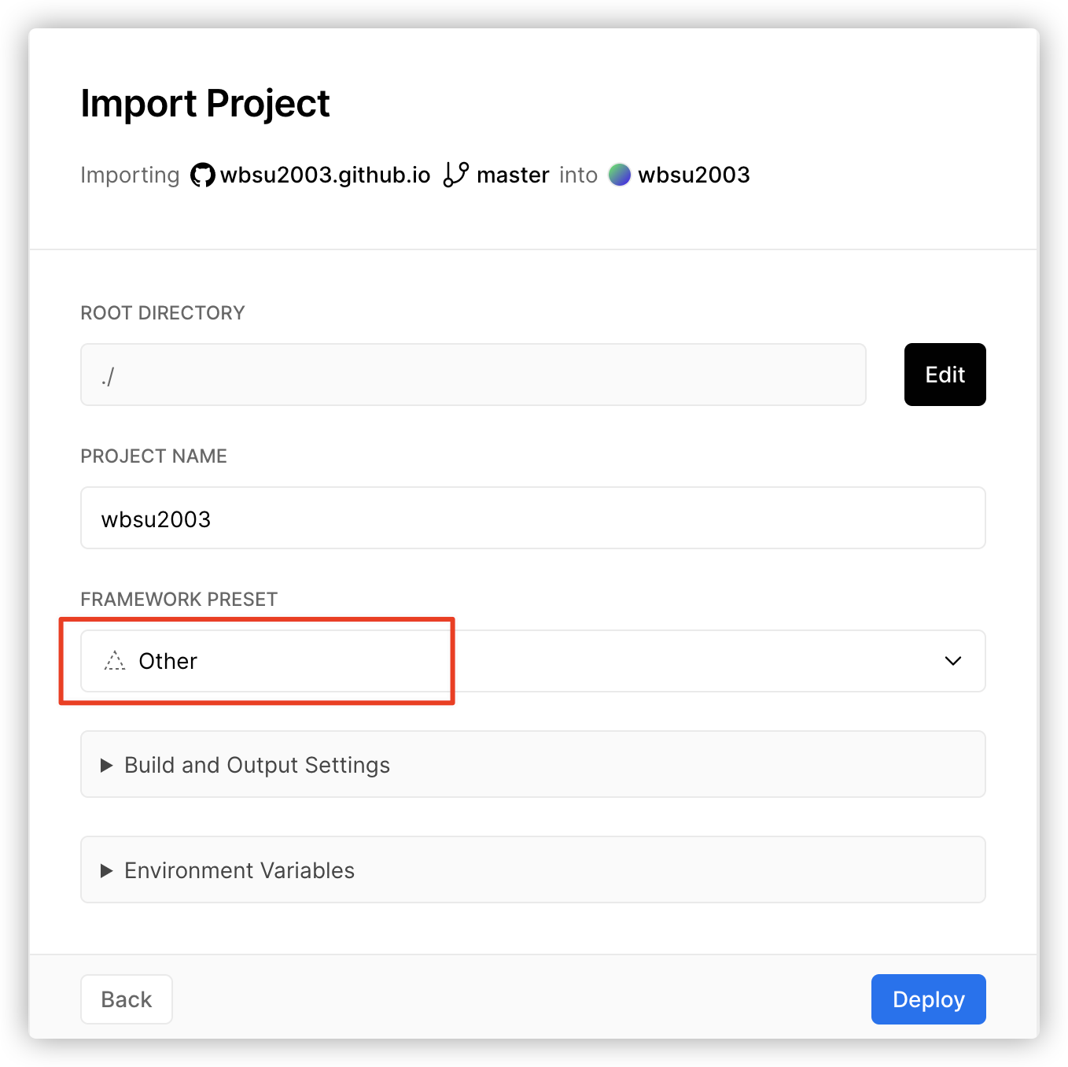Click the GitHub logo icon

[x=202, y=175]
